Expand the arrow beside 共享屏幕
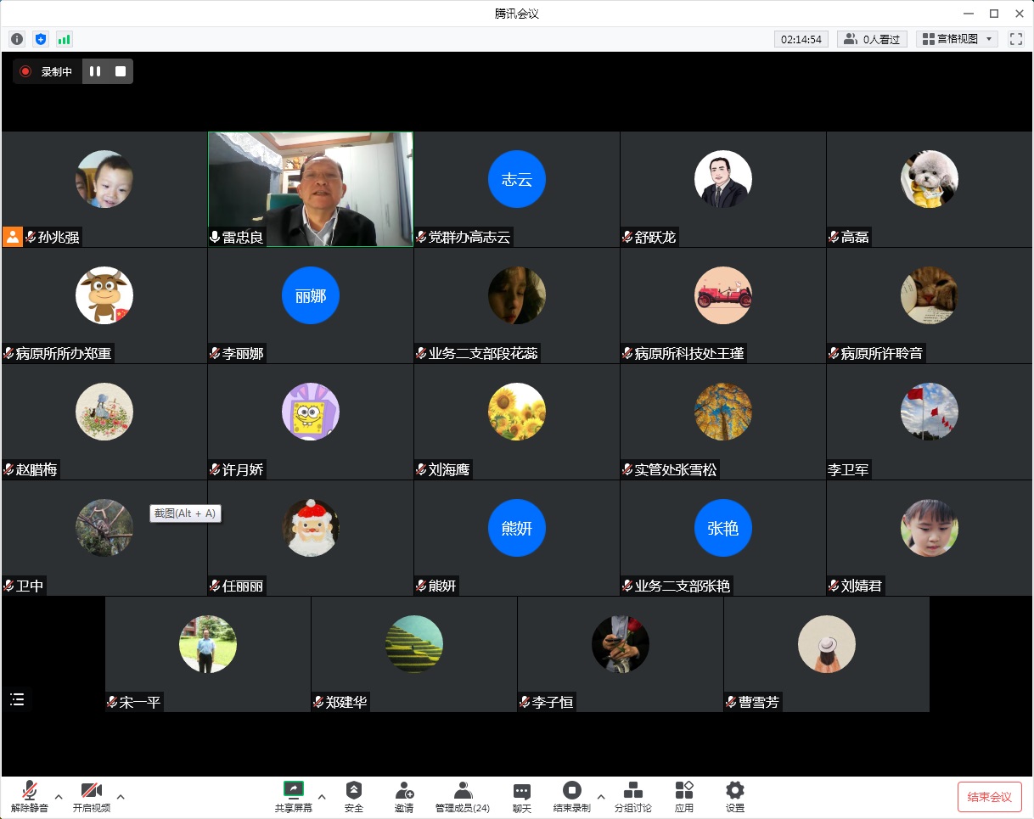This screenshot has width=1034, height=819. pyautogui.click(x=322, y=796)
